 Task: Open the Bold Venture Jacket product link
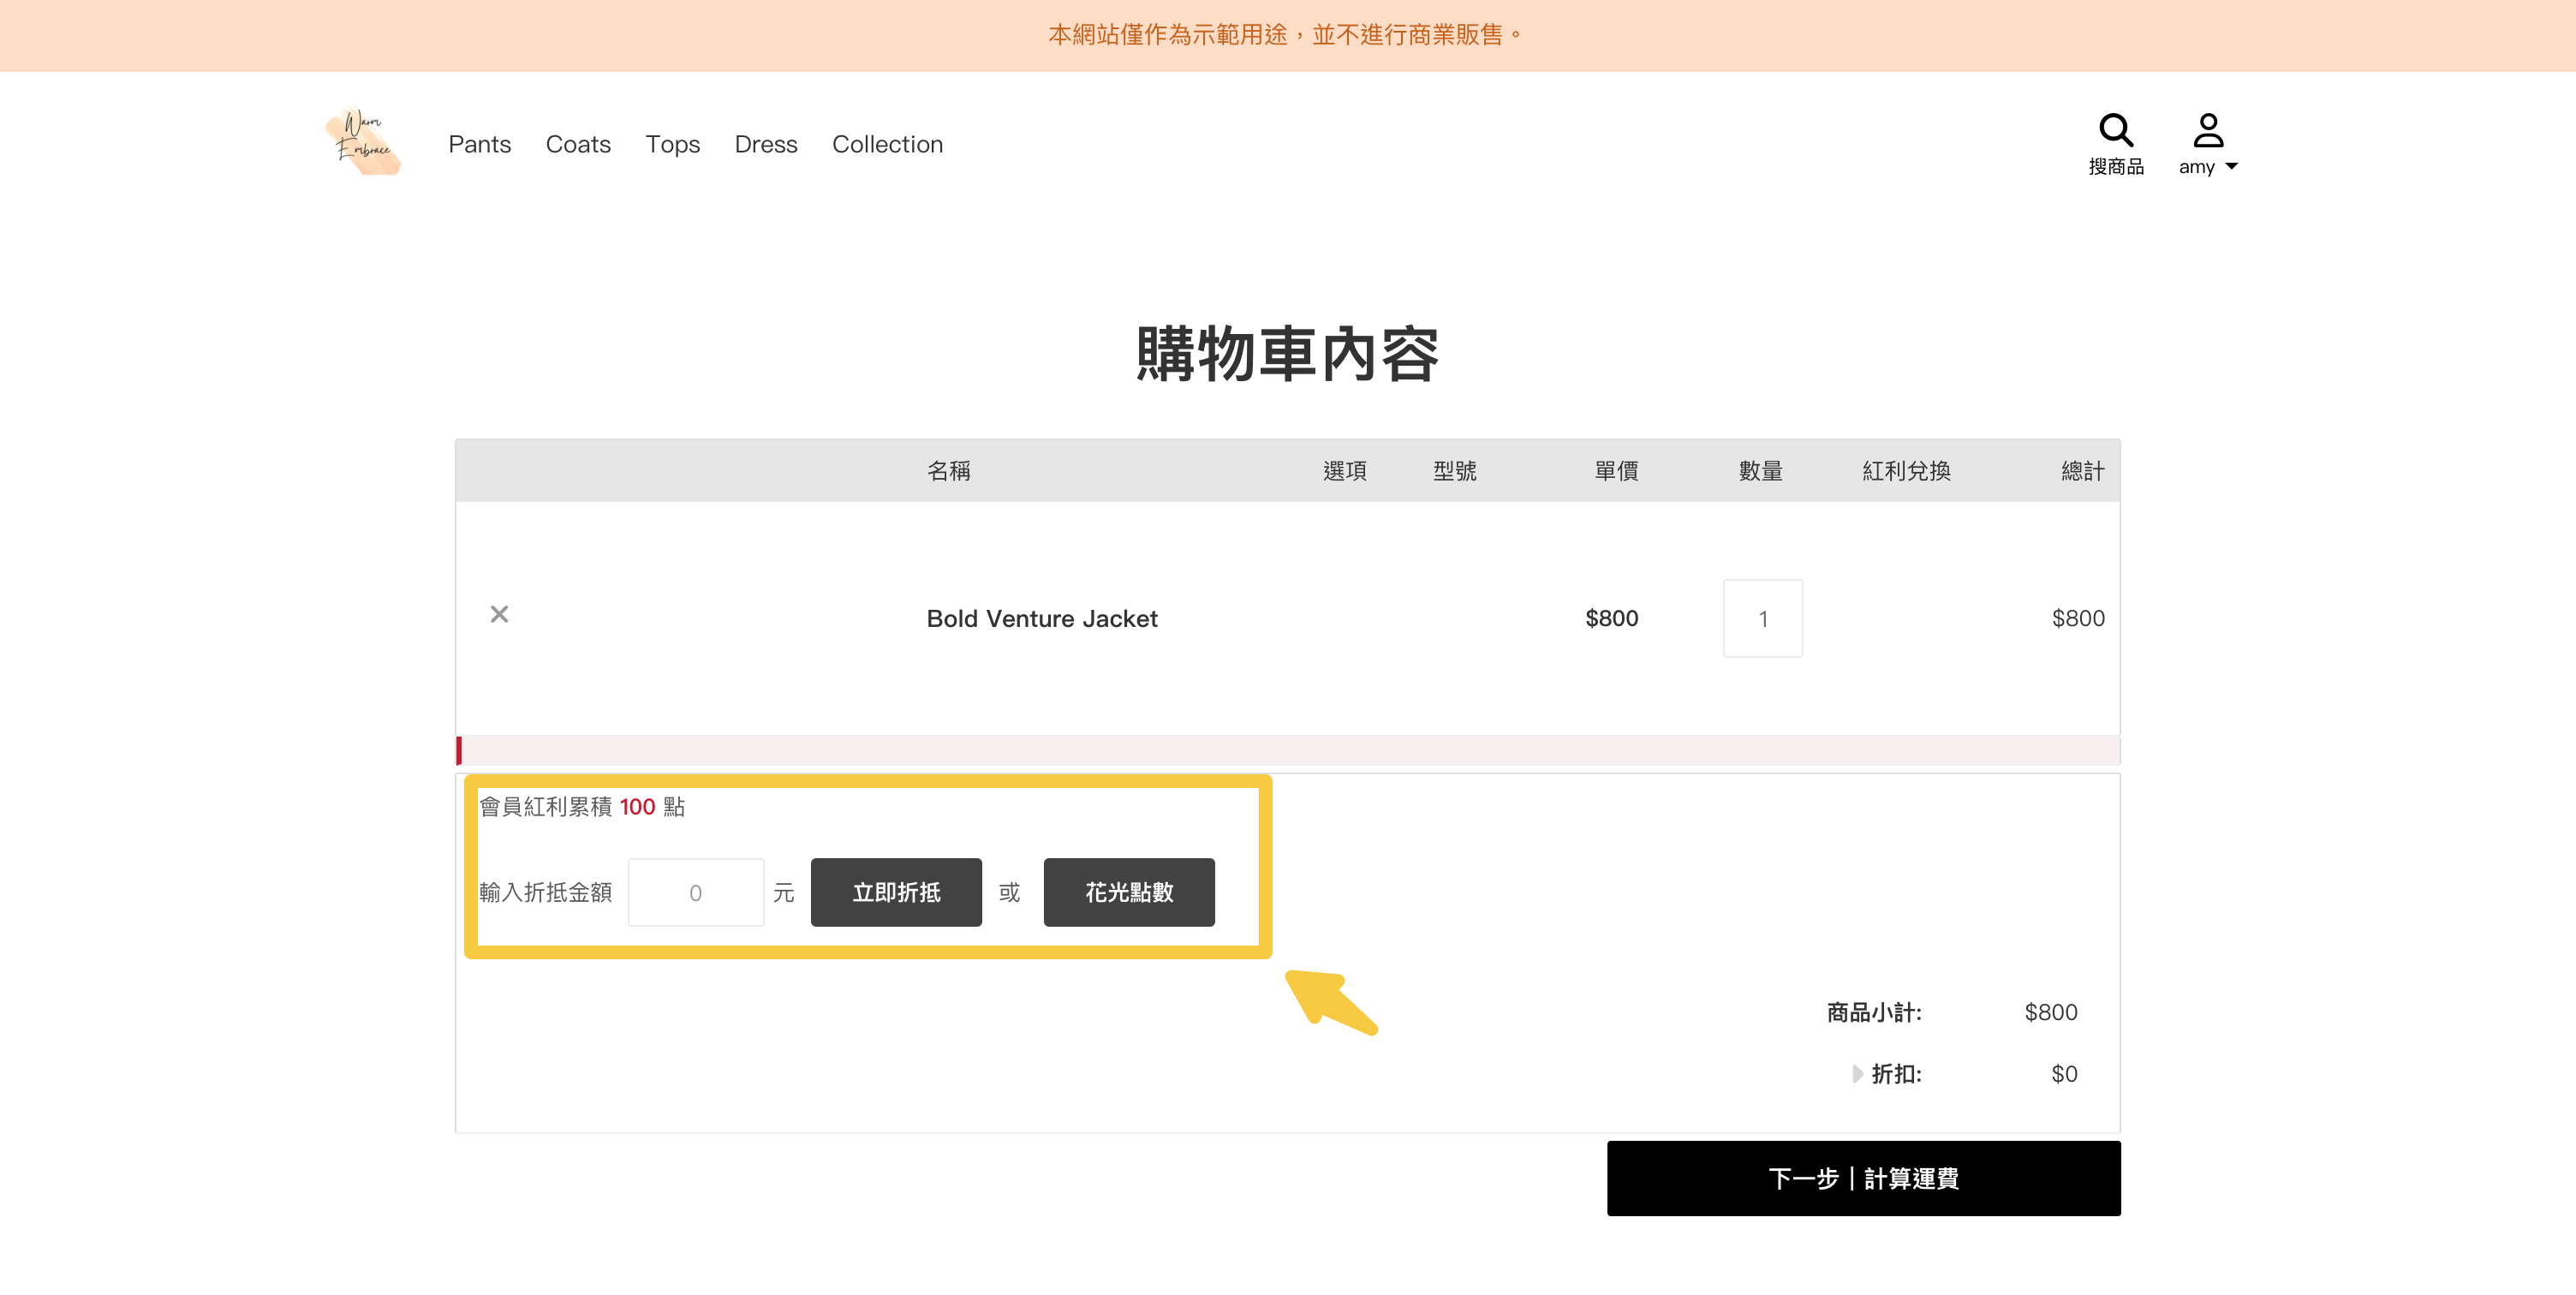[x=1041, y=618]
